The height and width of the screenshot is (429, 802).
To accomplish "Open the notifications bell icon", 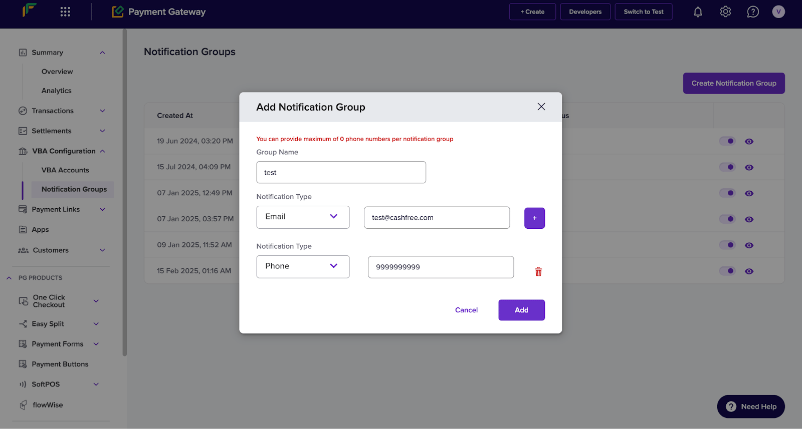I will 698,12.
